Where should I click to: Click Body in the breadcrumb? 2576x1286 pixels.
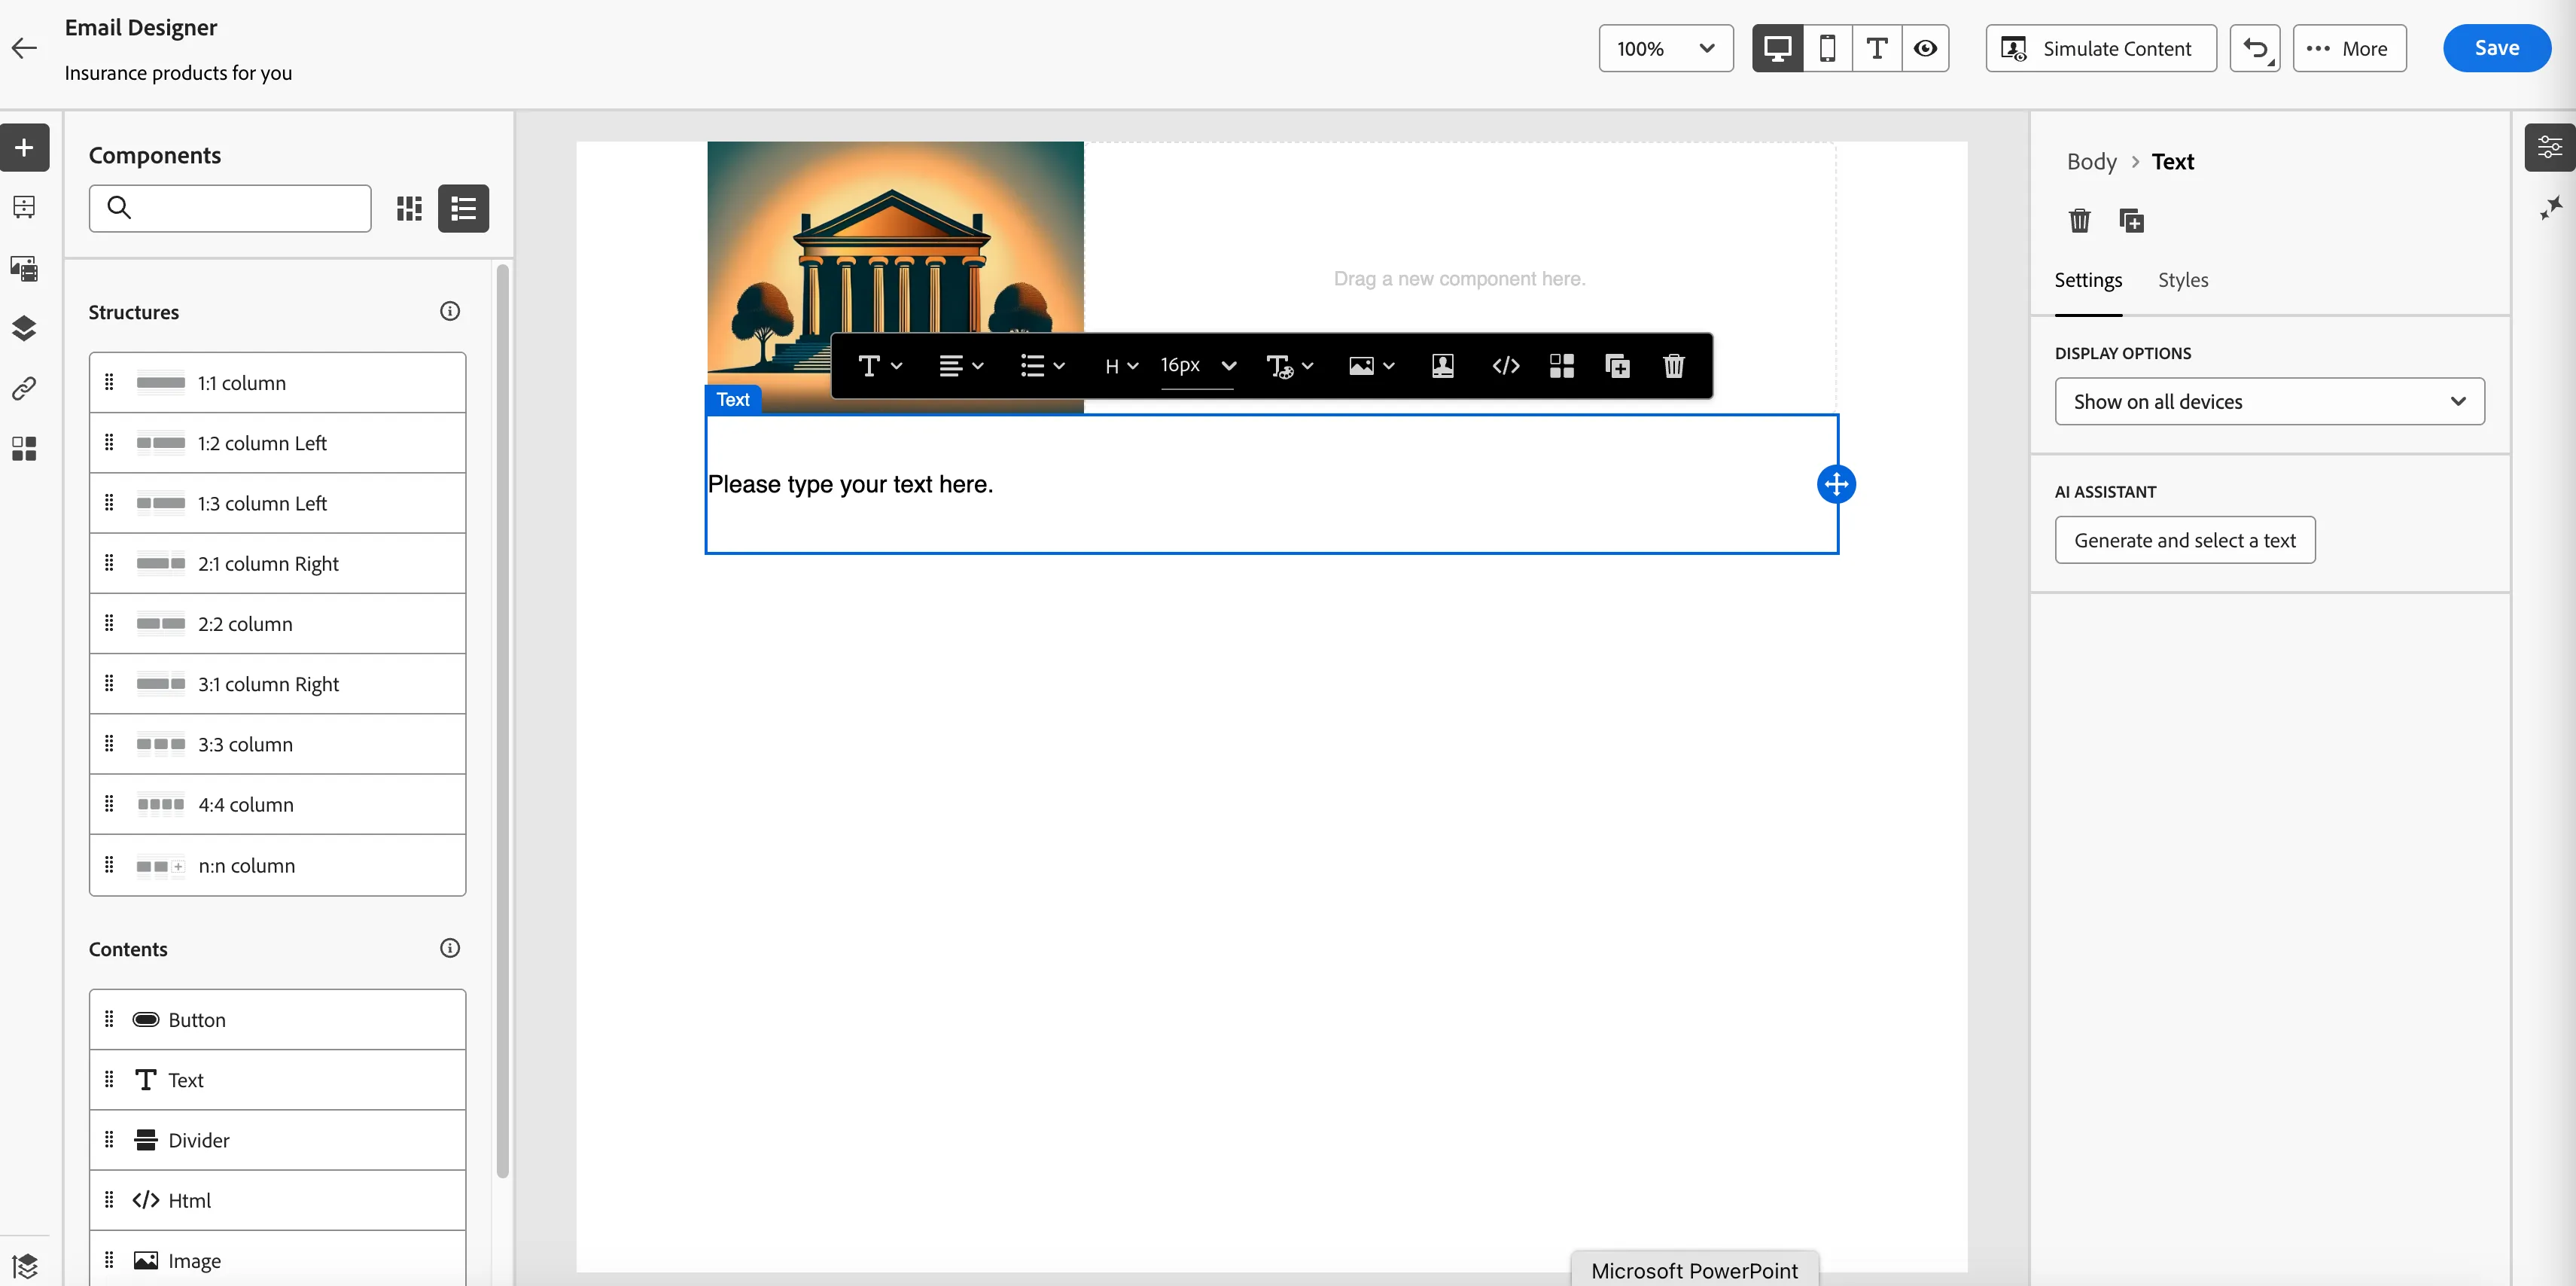2091,162
